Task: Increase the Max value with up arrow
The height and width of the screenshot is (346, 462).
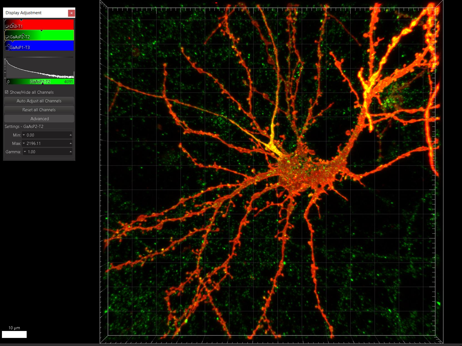Action: [71, 143]
